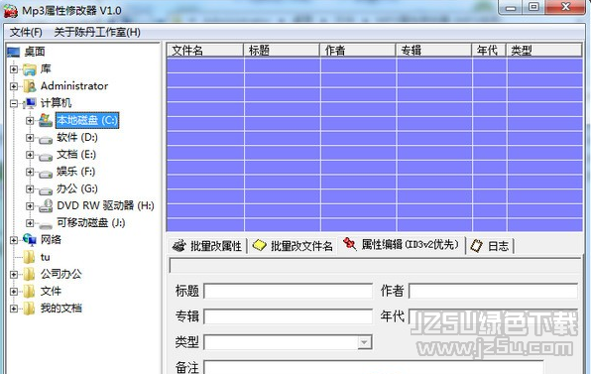Click the 备注 comment input field
591x374 pixels.
373,367
